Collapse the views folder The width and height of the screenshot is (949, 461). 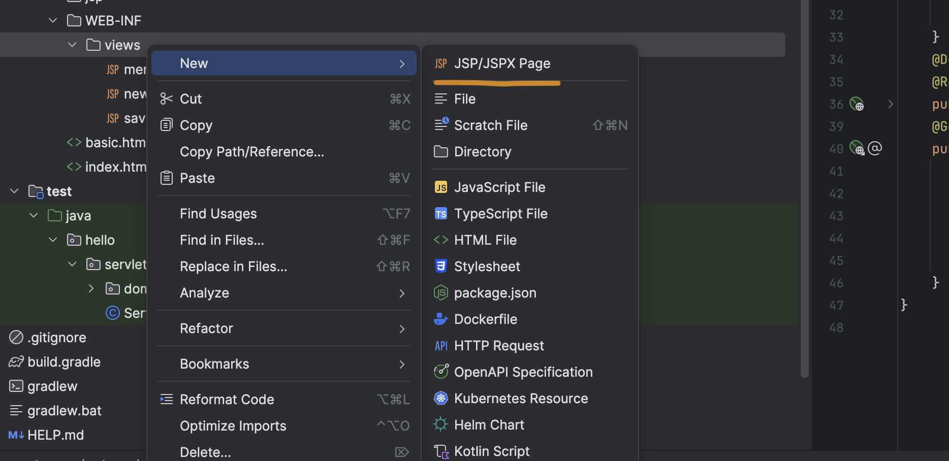72,45
